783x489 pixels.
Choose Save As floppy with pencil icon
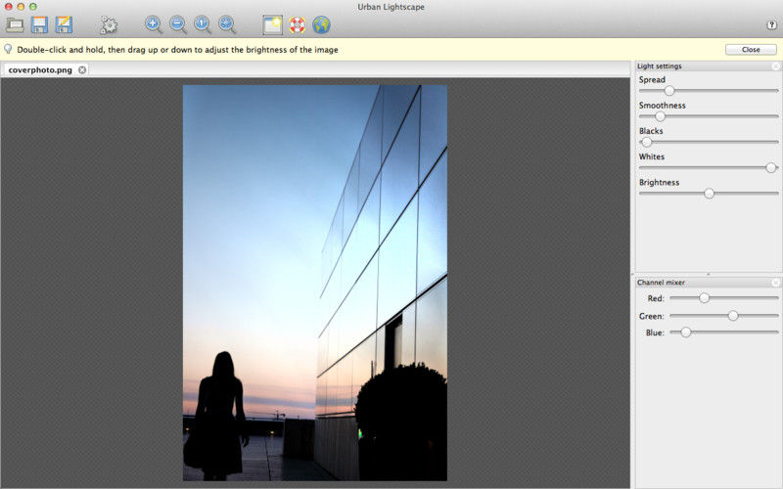(64, 25)
